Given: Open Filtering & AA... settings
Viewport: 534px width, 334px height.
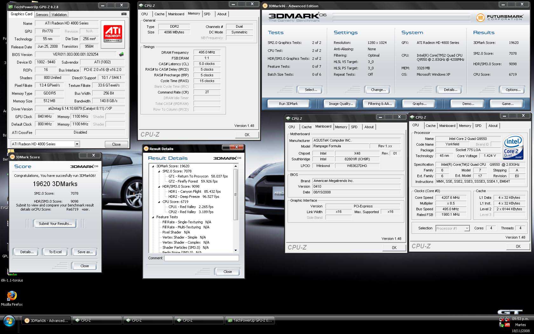Looking at the screenshot, I should point(380,104).
